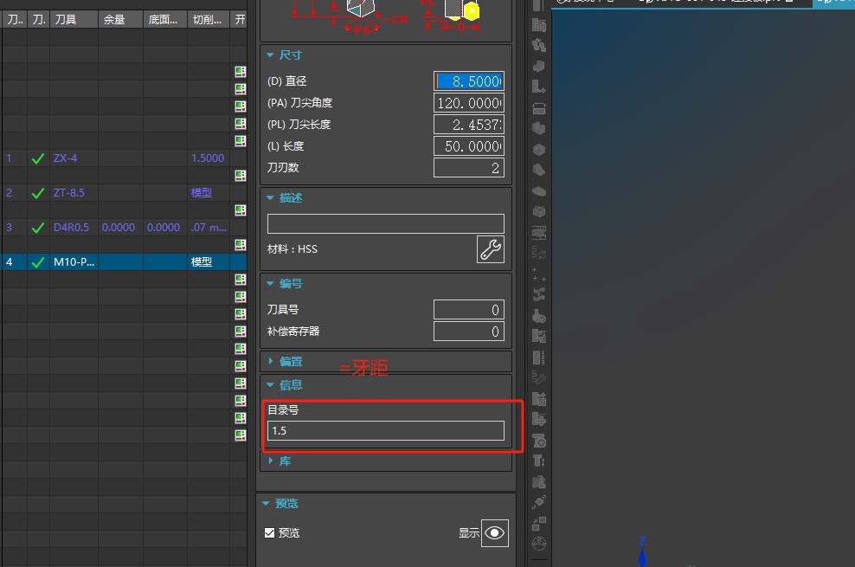This screenshot has height=567, width=855.
Task: Collapse the 描述 description section
Action: (x=270, y=198)
